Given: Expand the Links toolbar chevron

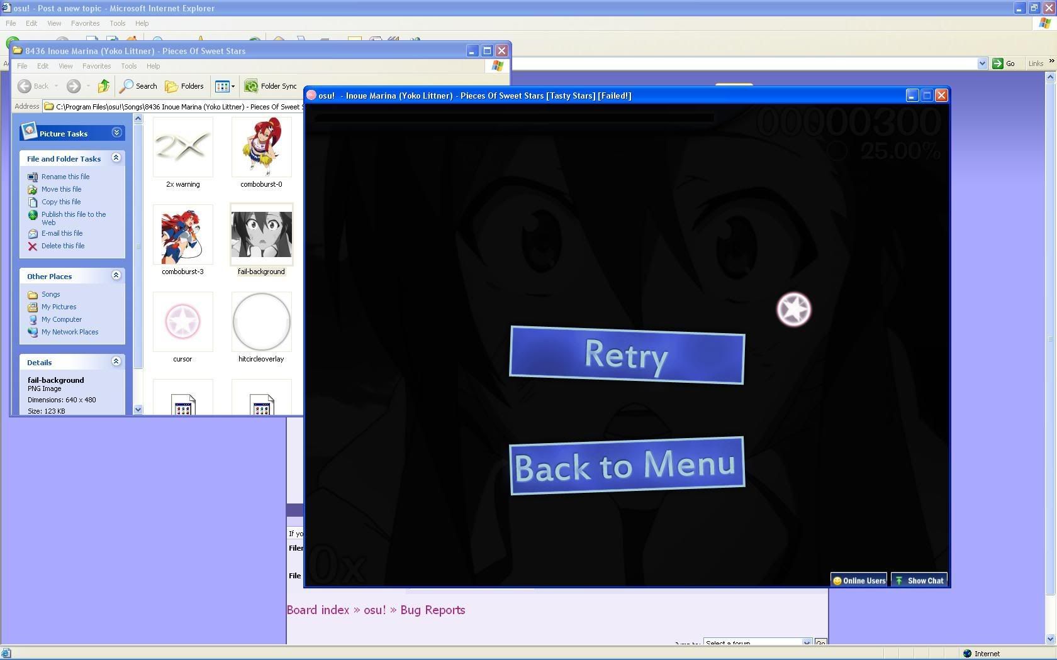Looking at the screenshot, I should (1051, 61).
